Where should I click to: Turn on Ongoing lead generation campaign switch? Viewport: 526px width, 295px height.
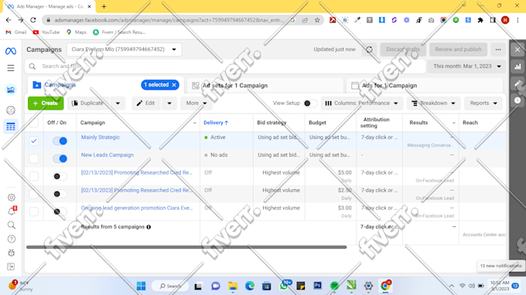pyautogui.click(x=60, y=212)
